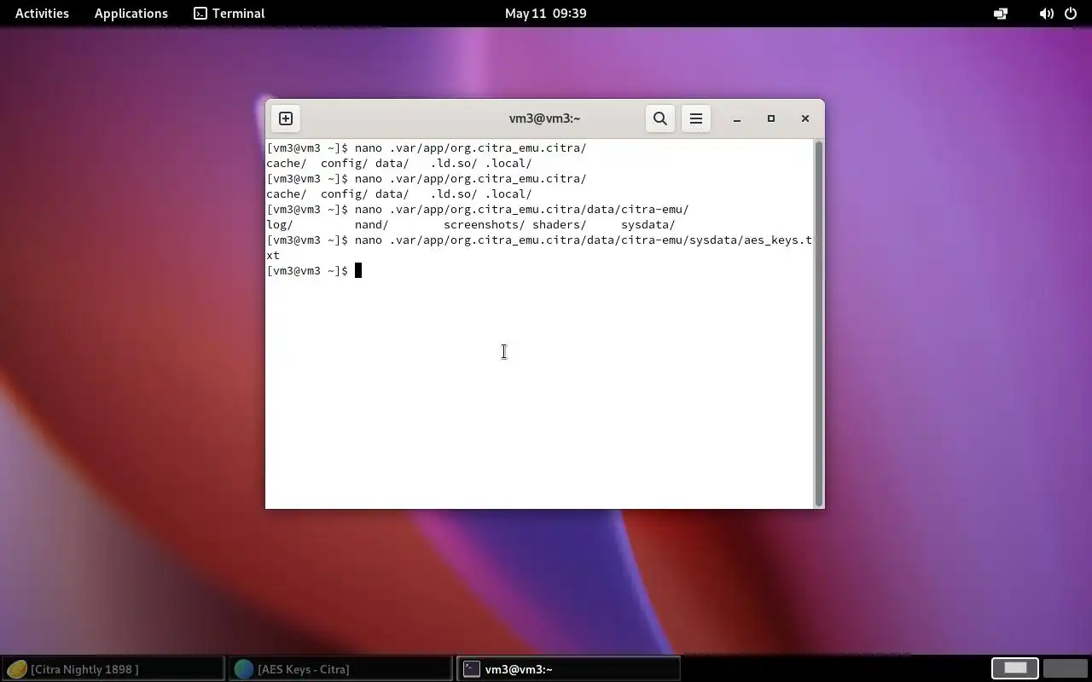Open the terminal search tool

(x=660, y=118)
